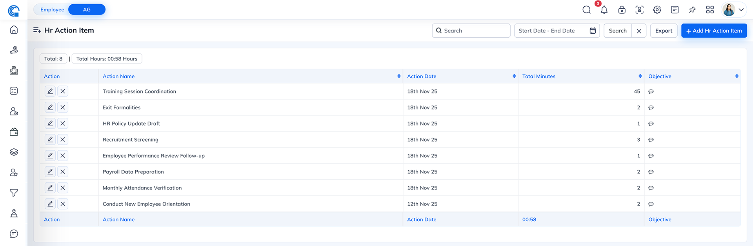The height and width of the screenshot is (246, 753).
Task: Select the AG toggle option
Action: coord(87,10)
